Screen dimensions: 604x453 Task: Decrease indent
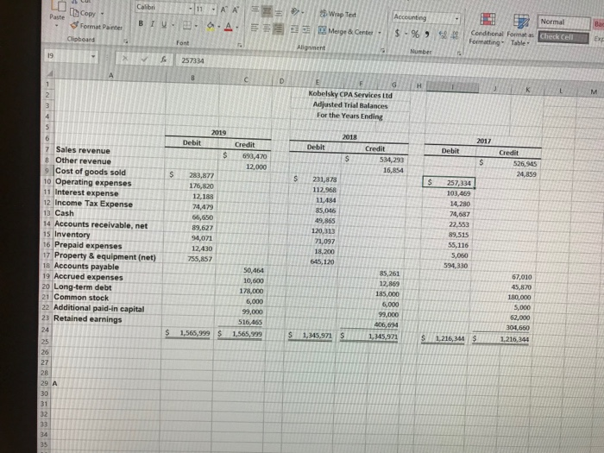[294, 29]
